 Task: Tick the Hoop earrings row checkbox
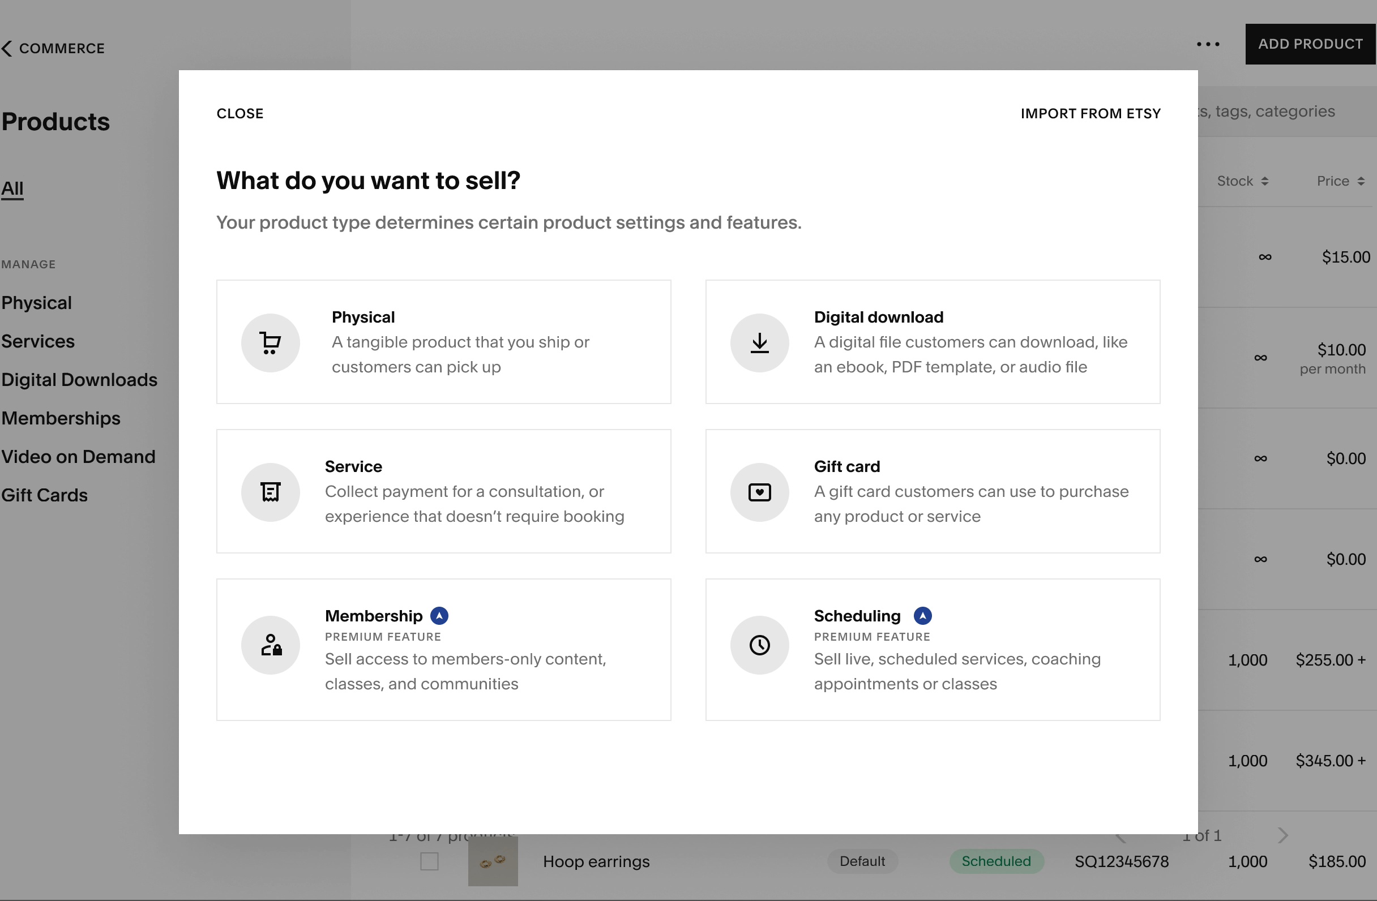tap(429, 861)
